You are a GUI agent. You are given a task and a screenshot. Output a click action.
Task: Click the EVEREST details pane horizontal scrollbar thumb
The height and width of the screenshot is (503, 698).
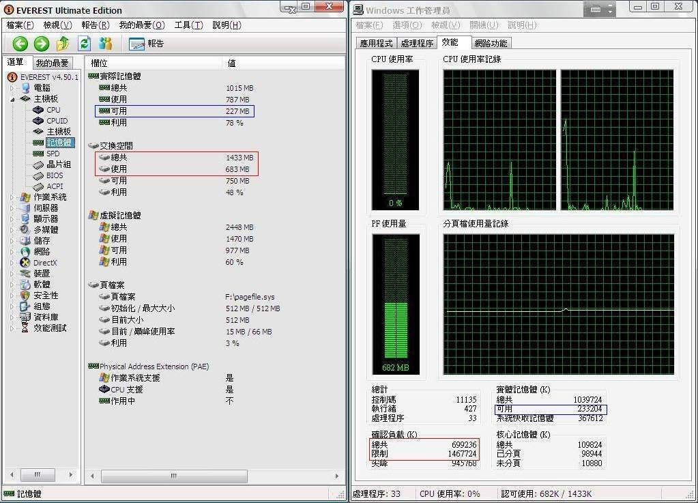point(174,476)
